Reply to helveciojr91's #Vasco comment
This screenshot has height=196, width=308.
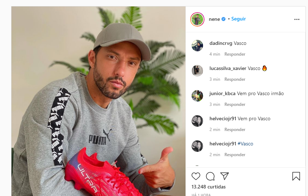(x=235, y=155)
